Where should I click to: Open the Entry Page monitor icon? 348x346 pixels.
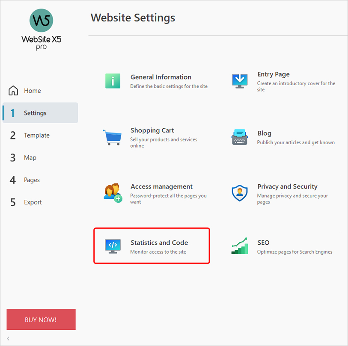coord(240,80)
